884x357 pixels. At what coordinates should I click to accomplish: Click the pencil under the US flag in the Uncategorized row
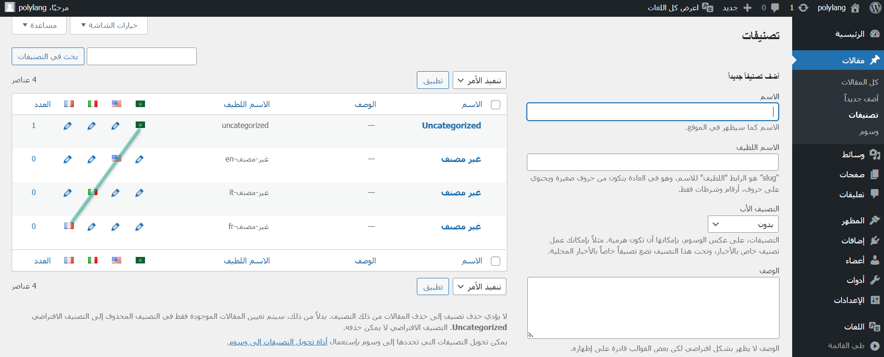tap(116, 126)
